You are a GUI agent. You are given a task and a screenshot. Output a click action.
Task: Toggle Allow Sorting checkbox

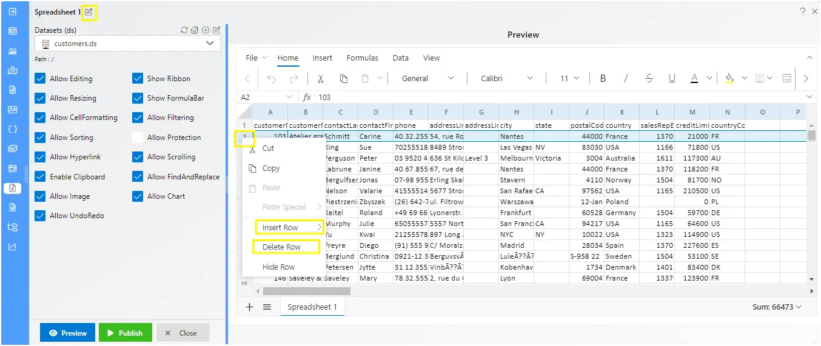(x=40, y=138)
